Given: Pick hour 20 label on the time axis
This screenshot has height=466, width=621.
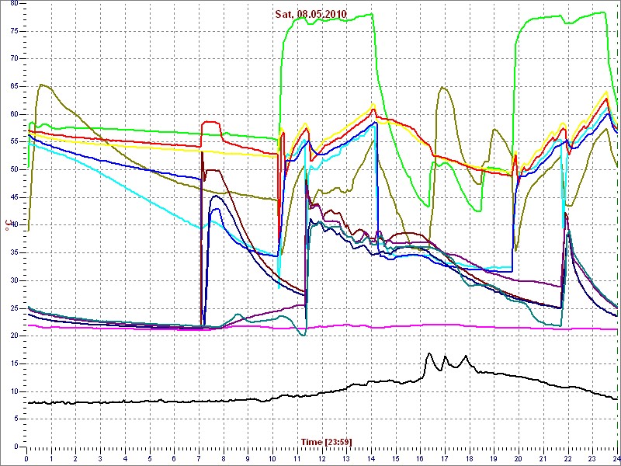Looking at the screenshot, I should (x=519, y=459).
